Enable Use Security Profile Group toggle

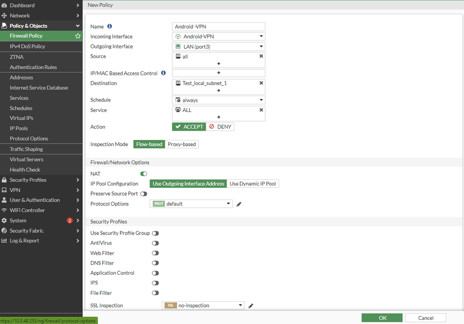(x=155, y=233)
